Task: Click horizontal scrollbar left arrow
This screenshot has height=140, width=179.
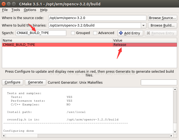Action: 4,136
